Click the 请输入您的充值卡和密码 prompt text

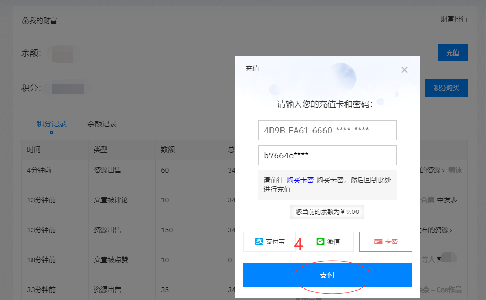click(325, 104)
